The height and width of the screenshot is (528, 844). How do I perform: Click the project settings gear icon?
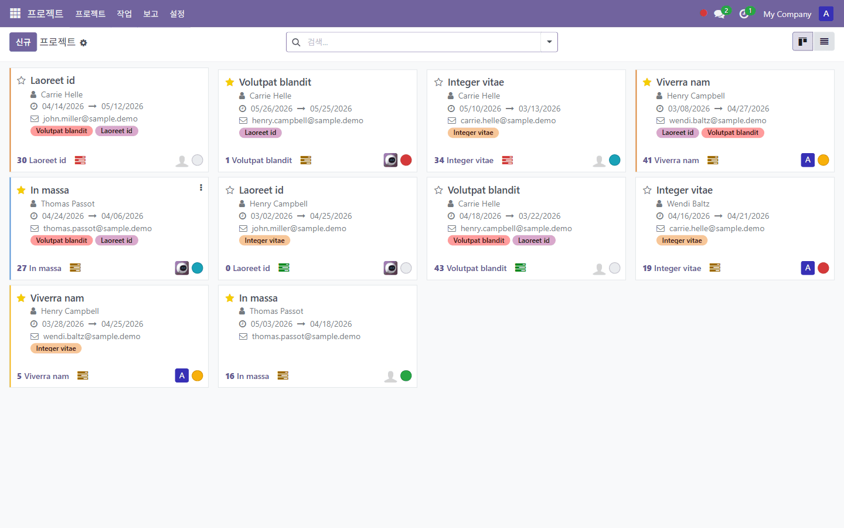pyautogui.click(x=83, y=43)
